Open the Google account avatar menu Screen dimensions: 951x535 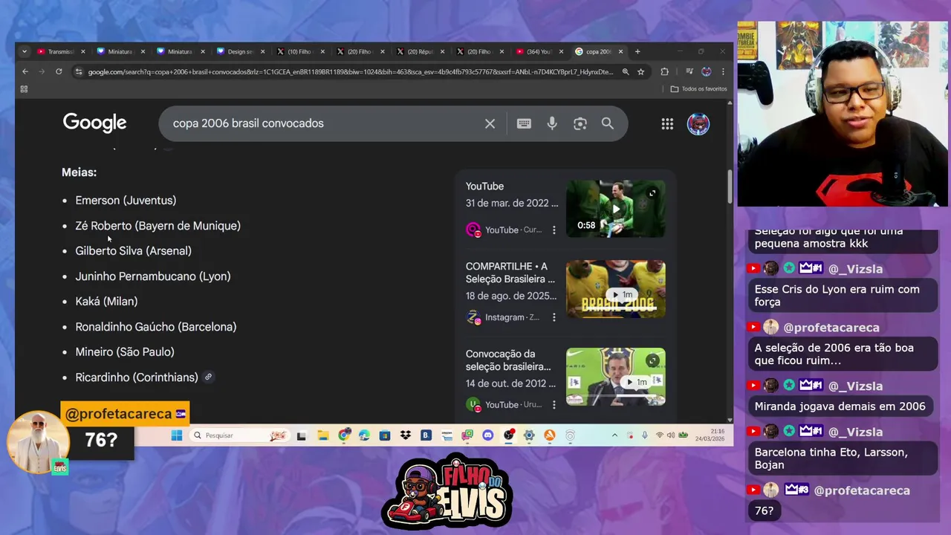click(x=698, y=124)
